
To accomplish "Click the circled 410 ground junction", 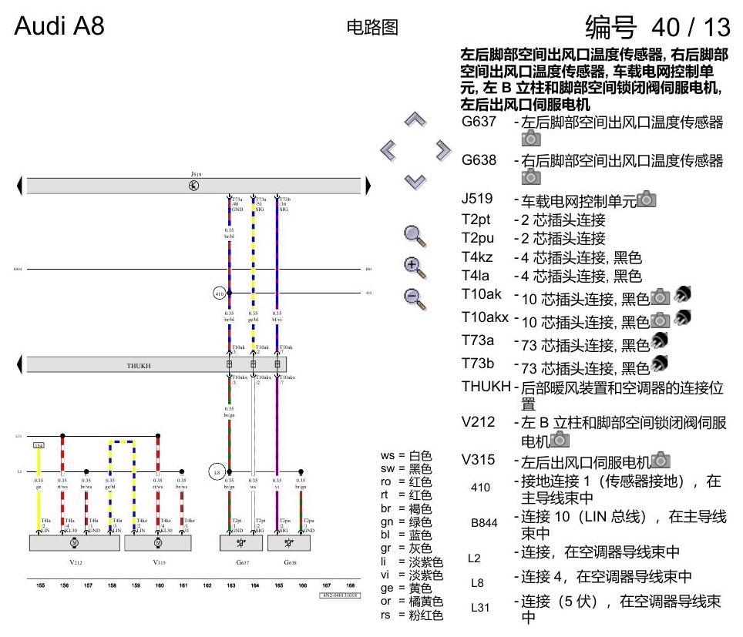I will 219,293.
